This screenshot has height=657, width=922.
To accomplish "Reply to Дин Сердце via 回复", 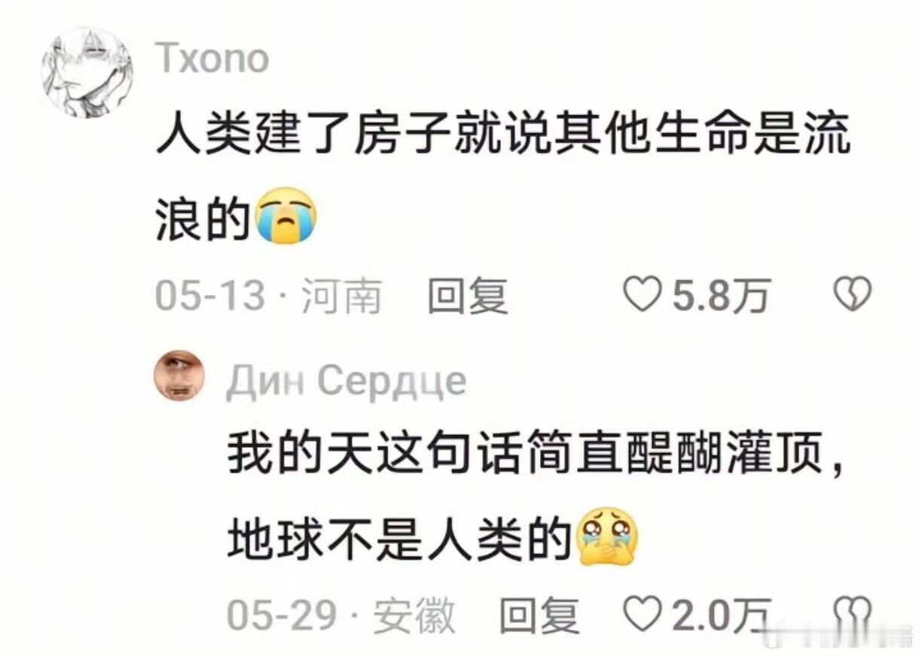I will point(539,616).
